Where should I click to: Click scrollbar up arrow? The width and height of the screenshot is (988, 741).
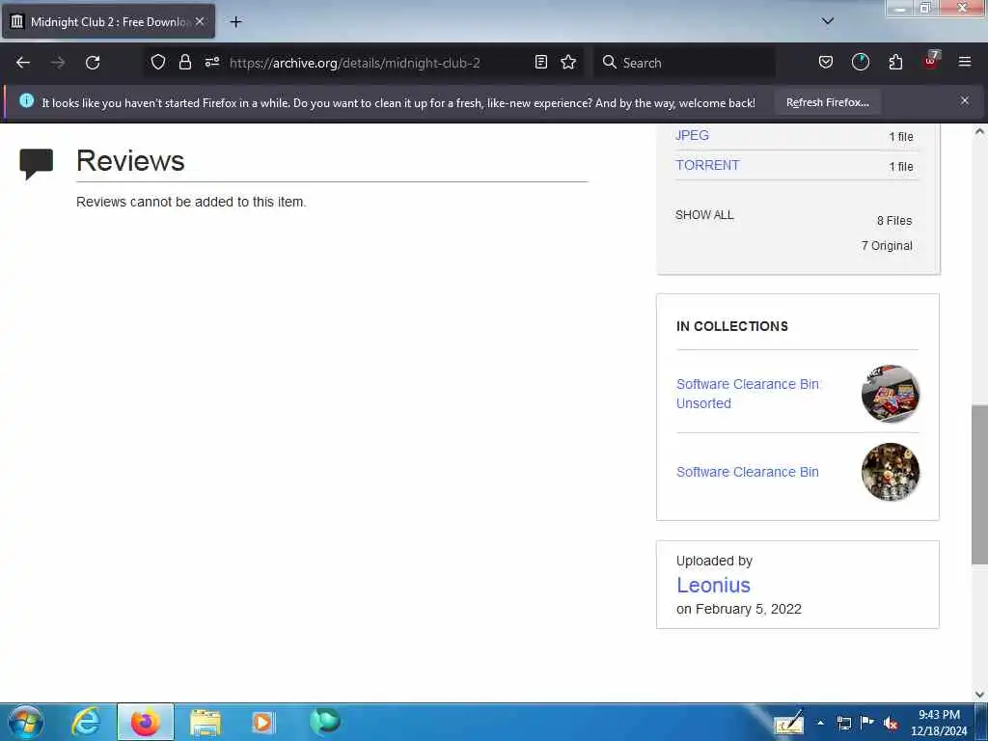(979, 131)
